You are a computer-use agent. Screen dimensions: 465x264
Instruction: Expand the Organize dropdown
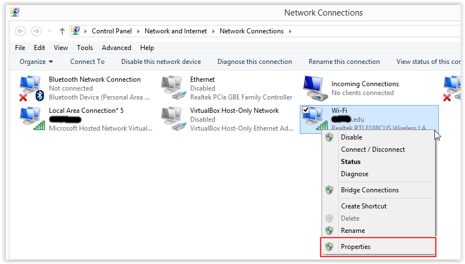pyautogui.click(x=36, y=62)
